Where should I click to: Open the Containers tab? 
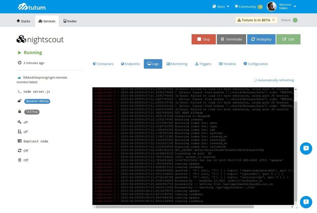coord(103,64)
